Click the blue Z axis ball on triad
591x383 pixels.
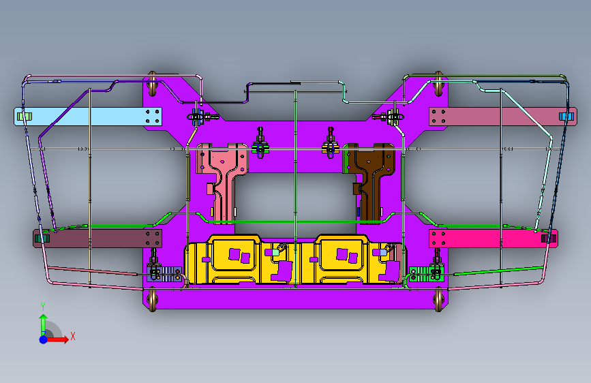[44, 339]
